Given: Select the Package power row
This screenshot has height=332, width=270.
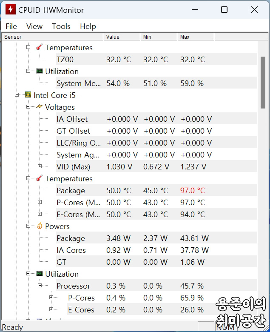Looking at the screenshot, I should coord(156,238).
